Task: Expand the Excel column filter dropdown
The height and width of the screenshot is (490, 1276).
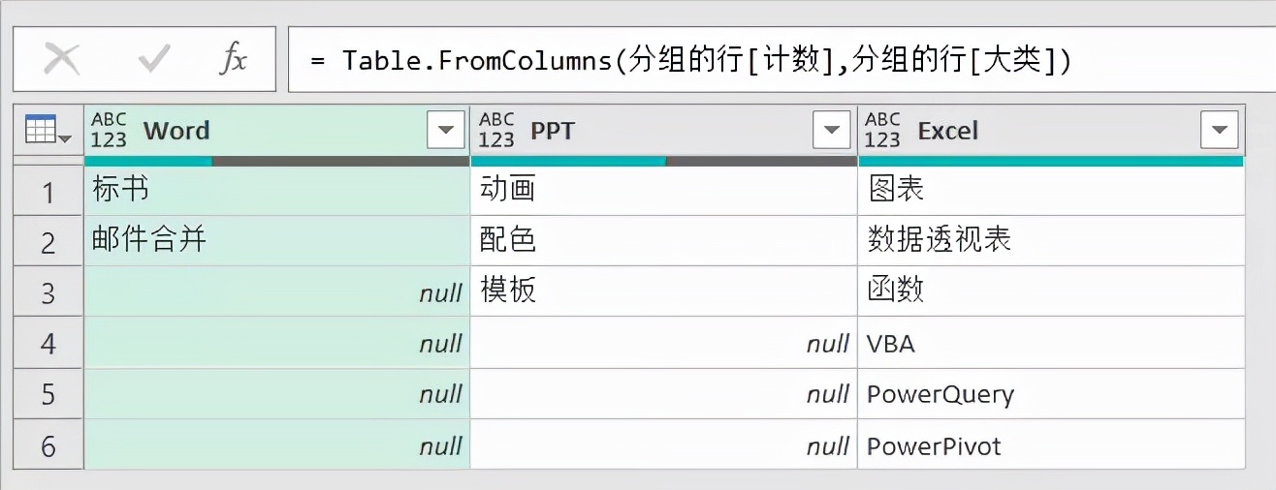Action: coord(1219,130)
